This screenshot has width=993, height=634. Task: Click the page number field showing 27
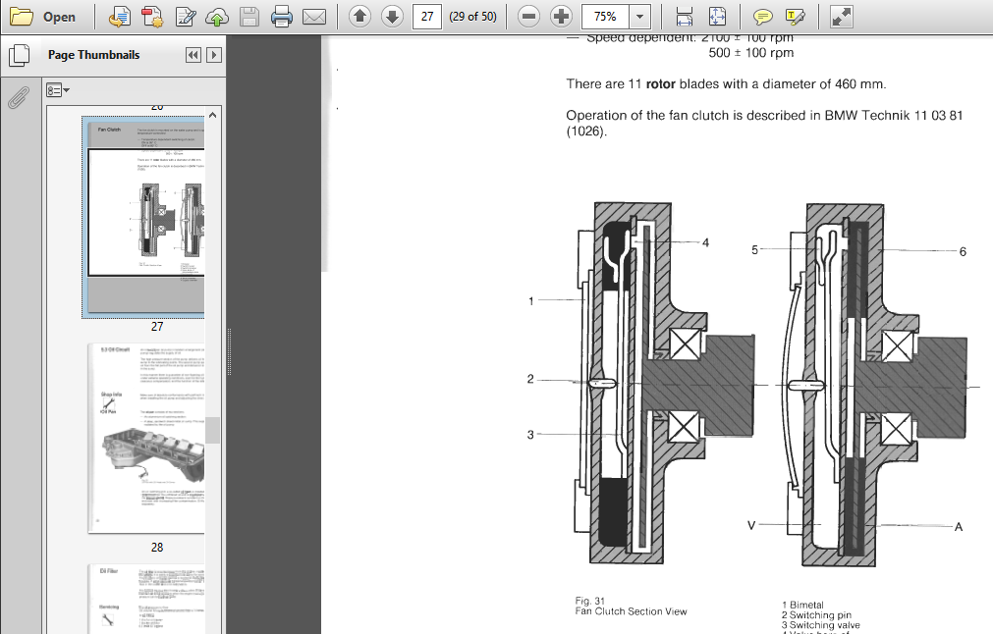tap(427, 17)
